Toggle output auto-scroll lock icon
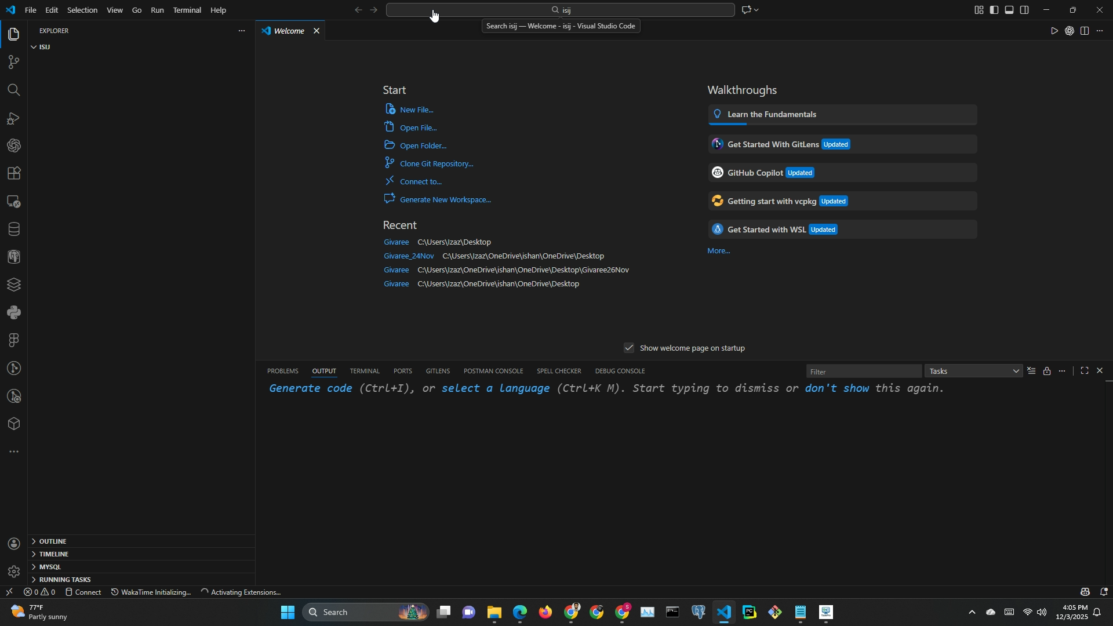The image size is (1113, 626). tap(1047, 372)
